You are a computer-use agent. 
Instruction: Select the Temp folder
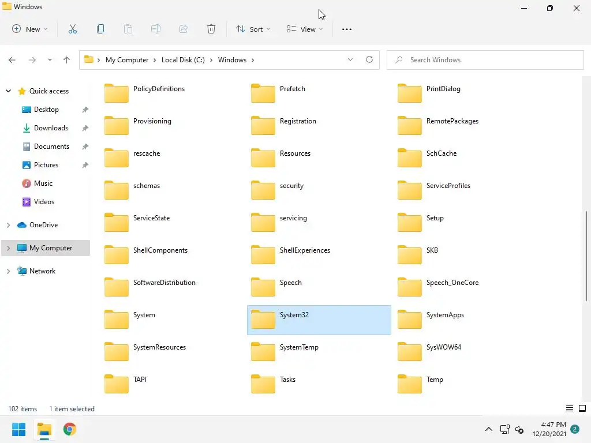[x=421, y=384]
